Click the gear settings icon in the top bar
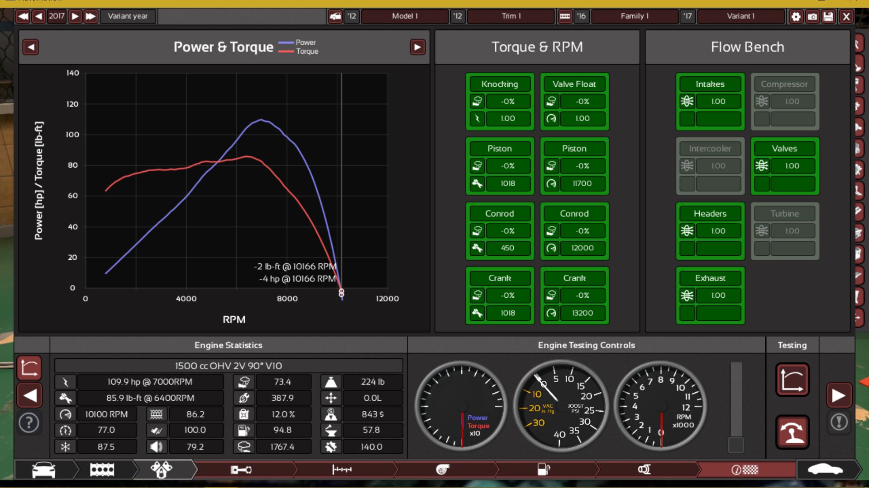The image size is (869, 488). coord(796,17)
